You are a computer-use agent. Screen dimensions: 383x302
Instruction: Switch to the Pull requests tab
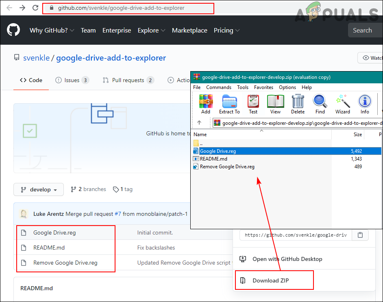click(x=128, y=80)
